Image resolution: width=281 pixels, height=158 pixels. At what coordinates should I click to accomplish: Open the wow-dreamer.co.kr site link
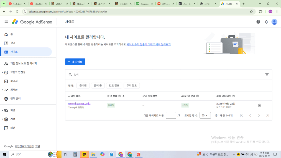click(x=79, y=104)
